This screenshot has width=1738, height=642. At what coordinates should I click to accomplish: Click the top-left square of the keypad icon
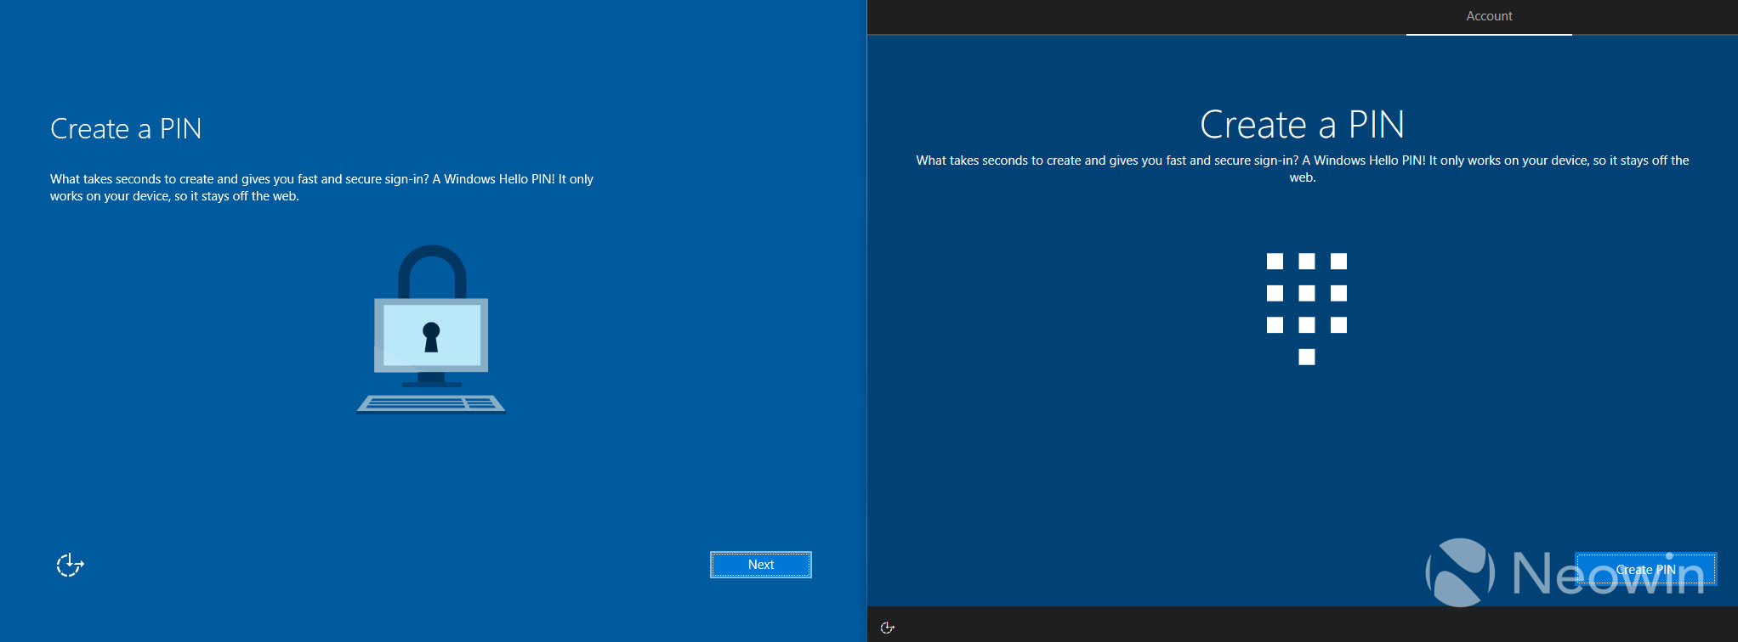pos(1275,262)
